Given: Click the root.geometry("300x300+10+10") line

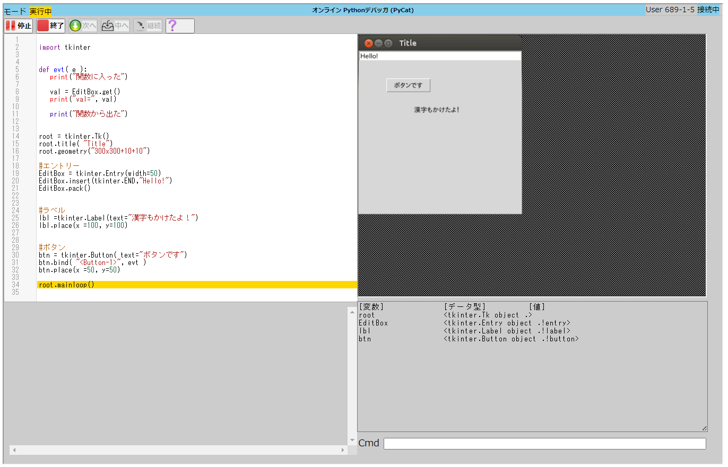Looking at the screenshot, I should click(x=94, y=151).
